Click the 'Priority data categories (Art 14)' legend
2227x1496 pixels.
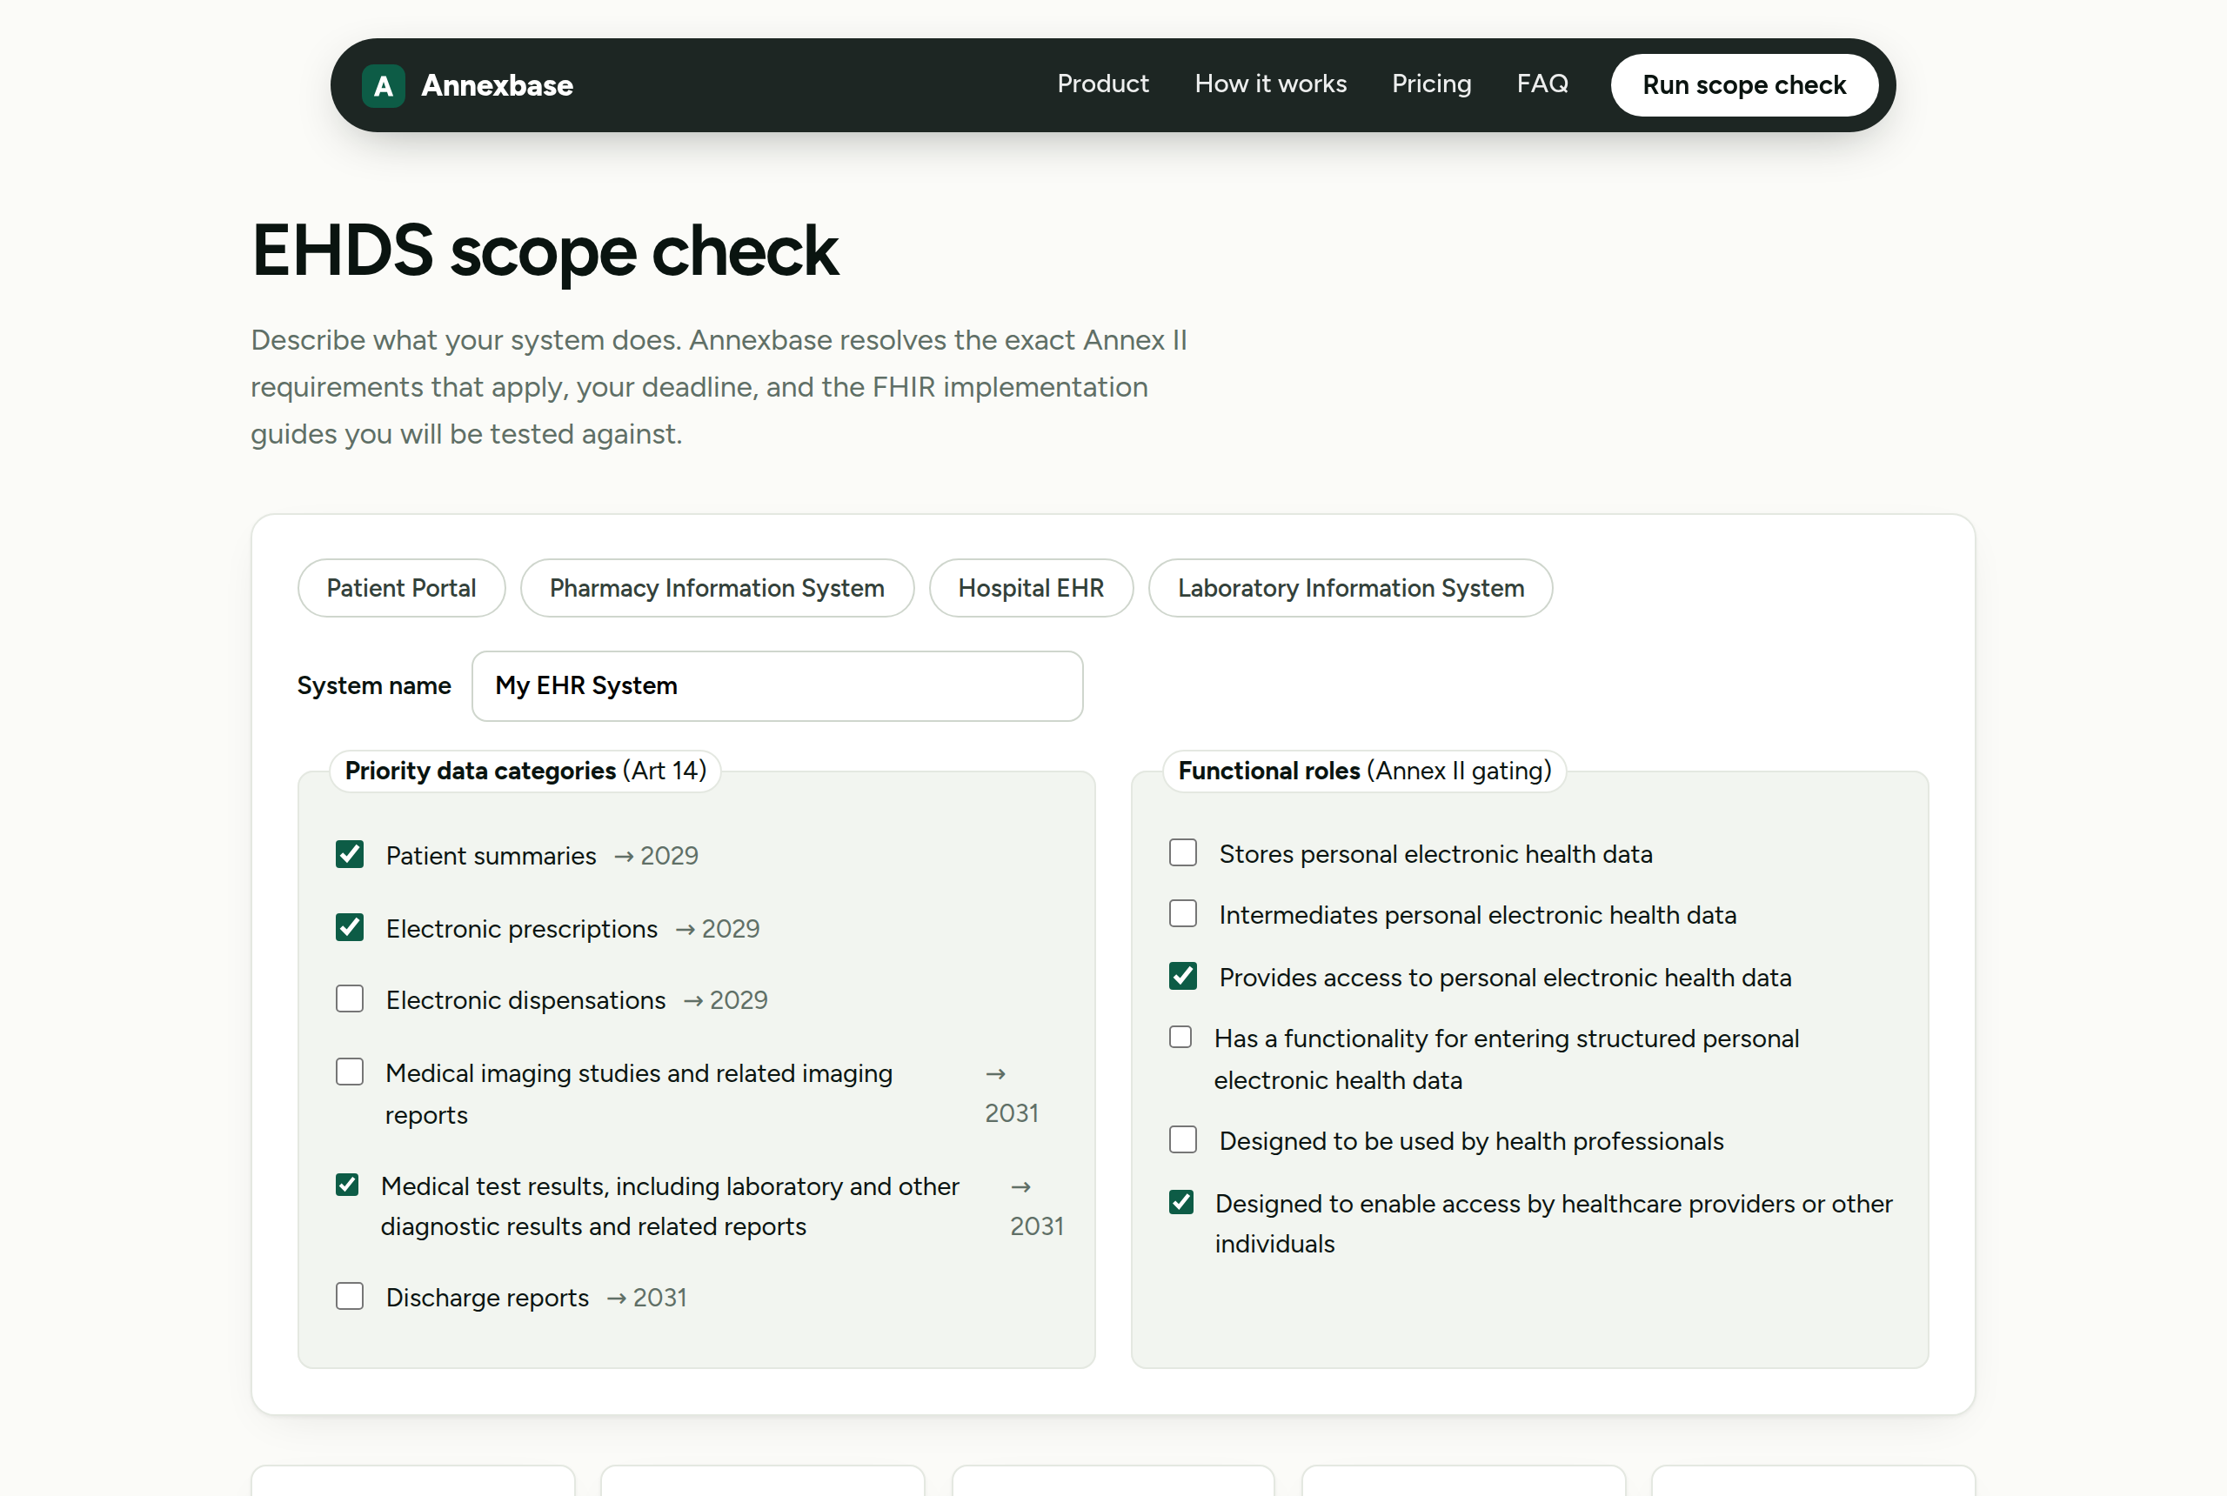pyautogui.click(x=525, y=771)
